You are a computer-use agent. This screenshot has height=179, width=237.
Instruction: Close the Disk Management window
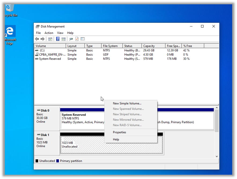[x=214, y=26]
